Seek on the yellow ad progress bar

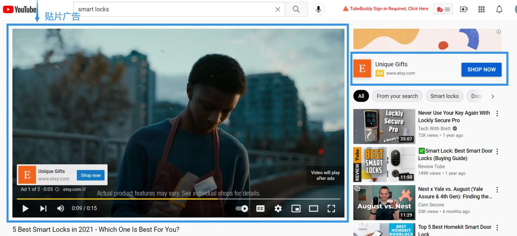pyautogui.click(x=178, y=199)
